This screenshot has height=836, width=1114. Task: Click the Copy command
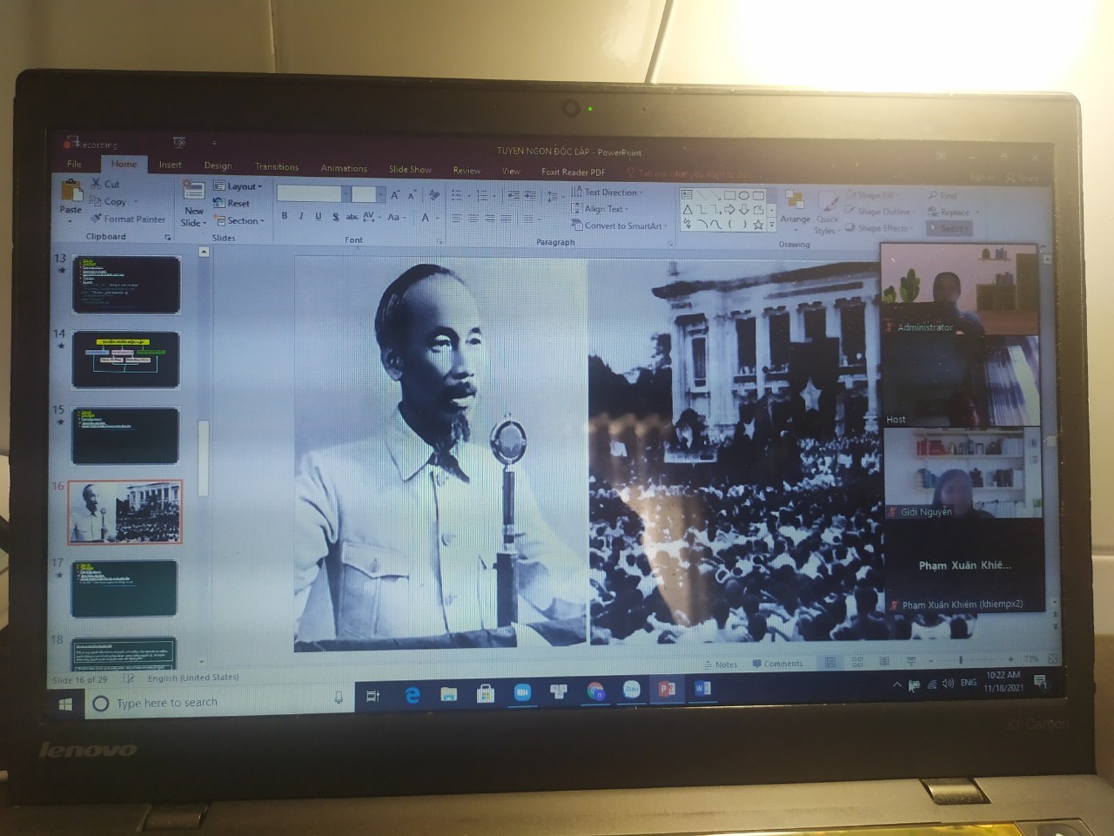tap(108, 201)
